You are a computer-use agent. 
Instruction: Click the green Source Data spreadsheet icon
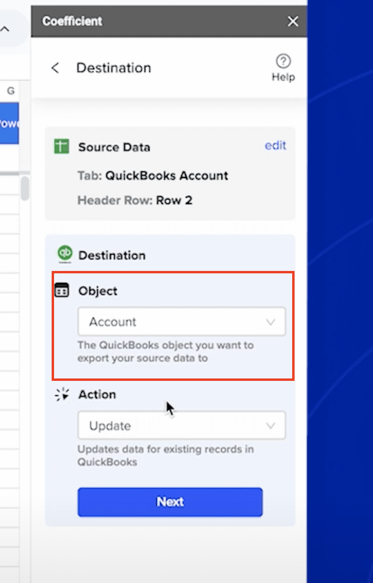click(62, 147)
